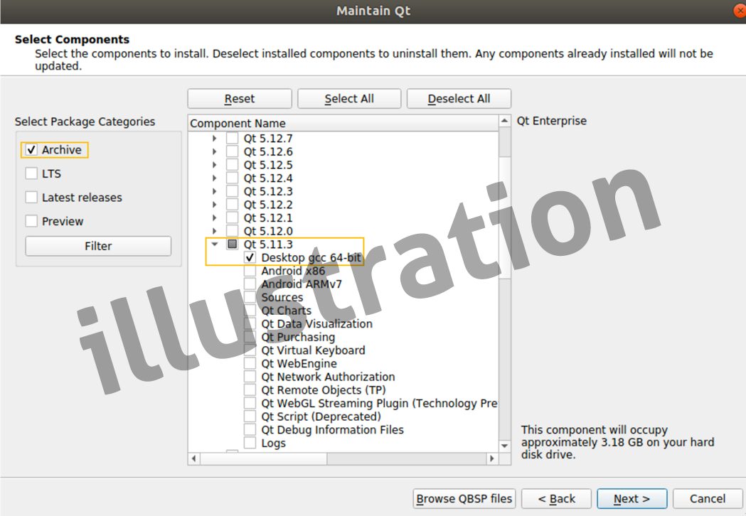Screen dimensions: 746x516
Task: Enable the LTS category checkbox
Action: 31,173
